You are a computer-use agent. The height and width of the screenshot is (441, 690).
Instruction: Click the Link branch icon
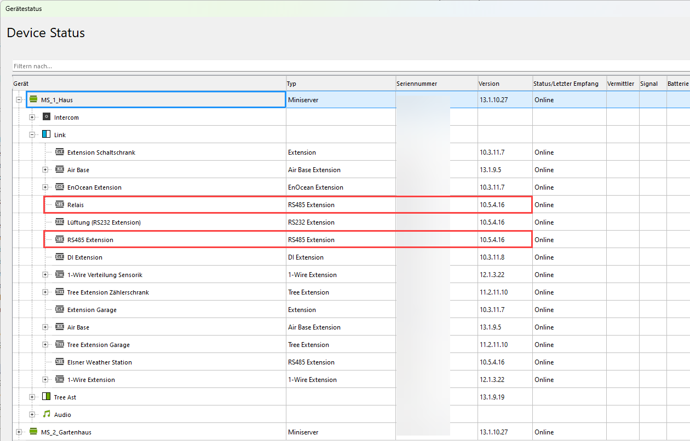(x=47, y=135)
